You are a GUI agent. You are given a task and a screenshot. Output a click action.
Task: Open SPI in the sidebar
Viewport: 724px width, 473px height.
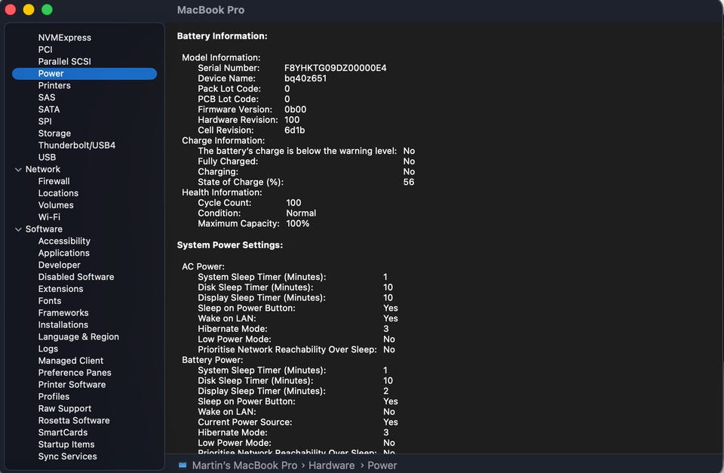point(44,121)
